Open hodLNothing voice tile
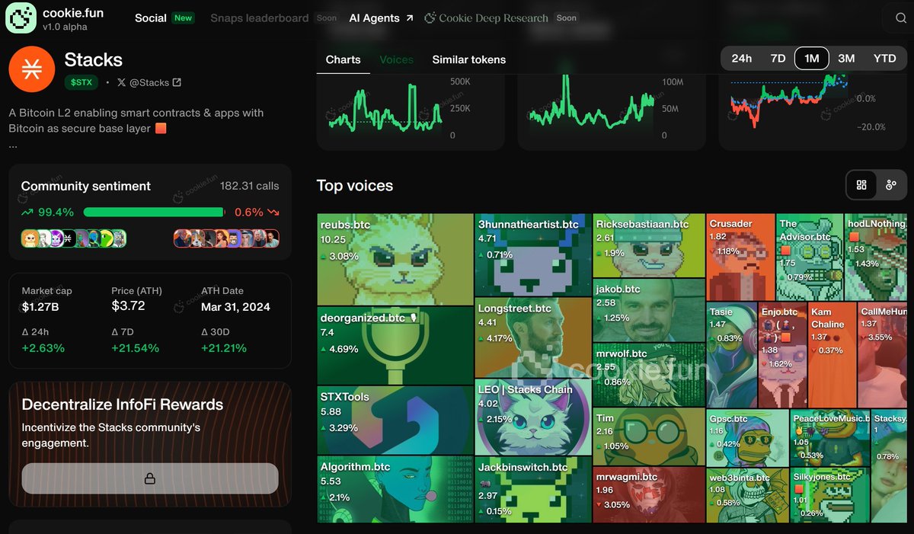This screenshot has height=534, width=914. click(877, 257)
